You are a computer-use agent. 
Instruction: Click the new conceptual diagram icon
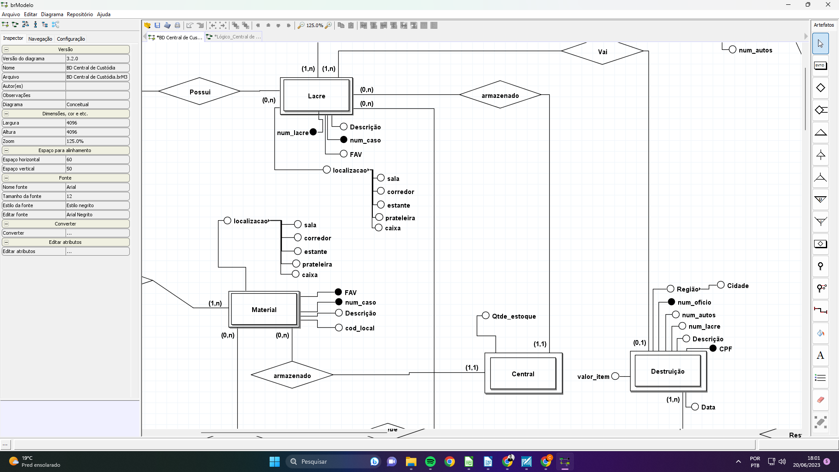coord(5,24)
